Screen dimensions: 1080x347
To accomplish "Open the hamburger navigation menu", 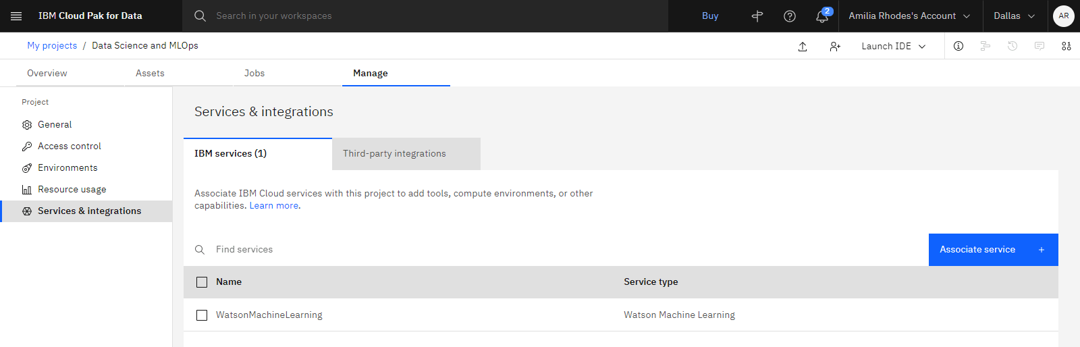I will (x=16, y=16).
